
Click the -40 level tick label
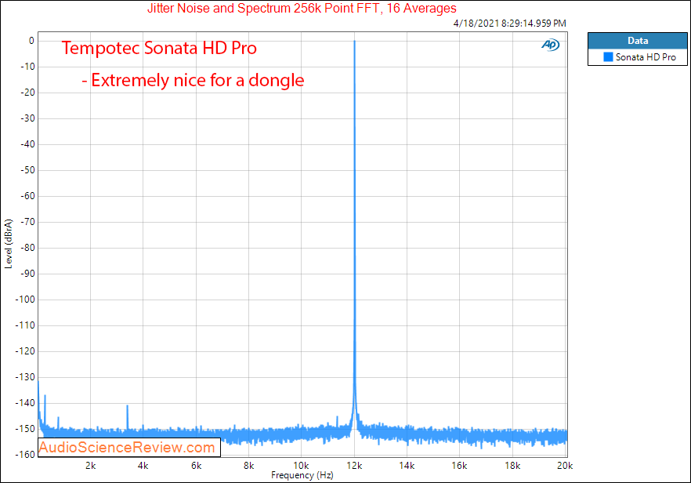click(27, 144)
